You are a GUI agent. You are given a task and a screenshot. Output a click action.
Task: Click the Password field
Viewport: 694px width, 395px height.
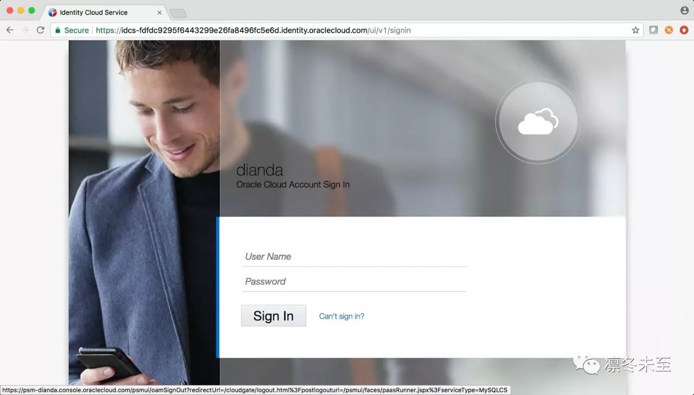pyautogui.click(x=354, y=281)
